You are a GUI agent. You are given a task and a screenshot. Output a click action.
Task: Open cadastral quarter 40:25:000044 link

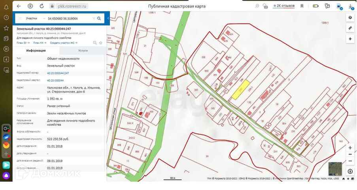coord(55,80)
